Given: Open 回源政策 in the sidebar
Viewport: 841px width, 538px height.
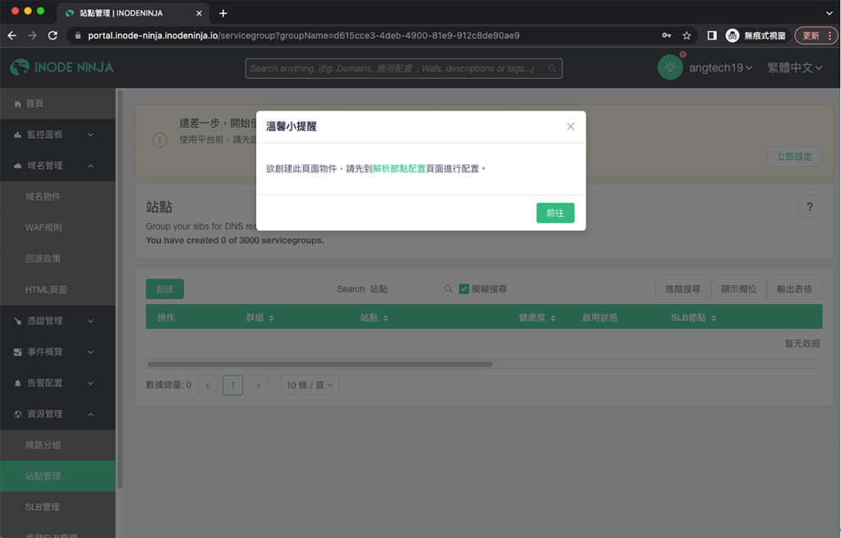Looking at the screenshot, I should [x=57, y=259].
